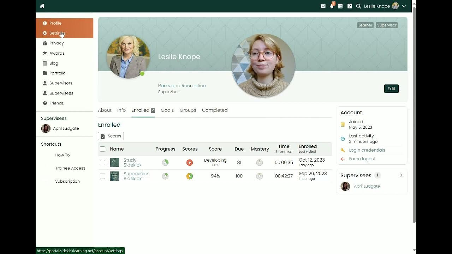Switch to the Completed tab
452x254 pixels.
(215, 110)
